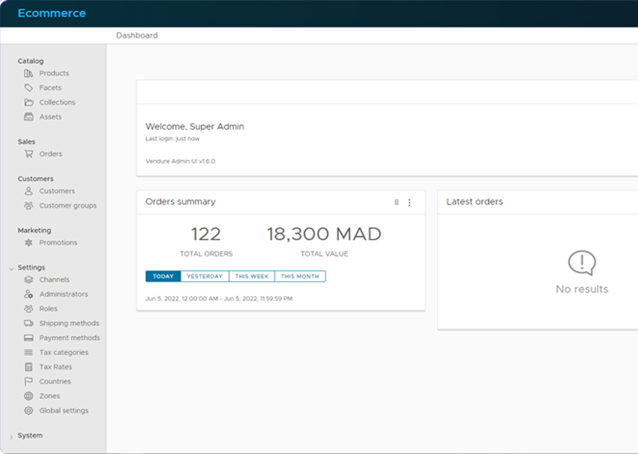This screenshot has width=638, height=454.
Task: Collapse the Settings section chevron
Action: coord(11,268)
